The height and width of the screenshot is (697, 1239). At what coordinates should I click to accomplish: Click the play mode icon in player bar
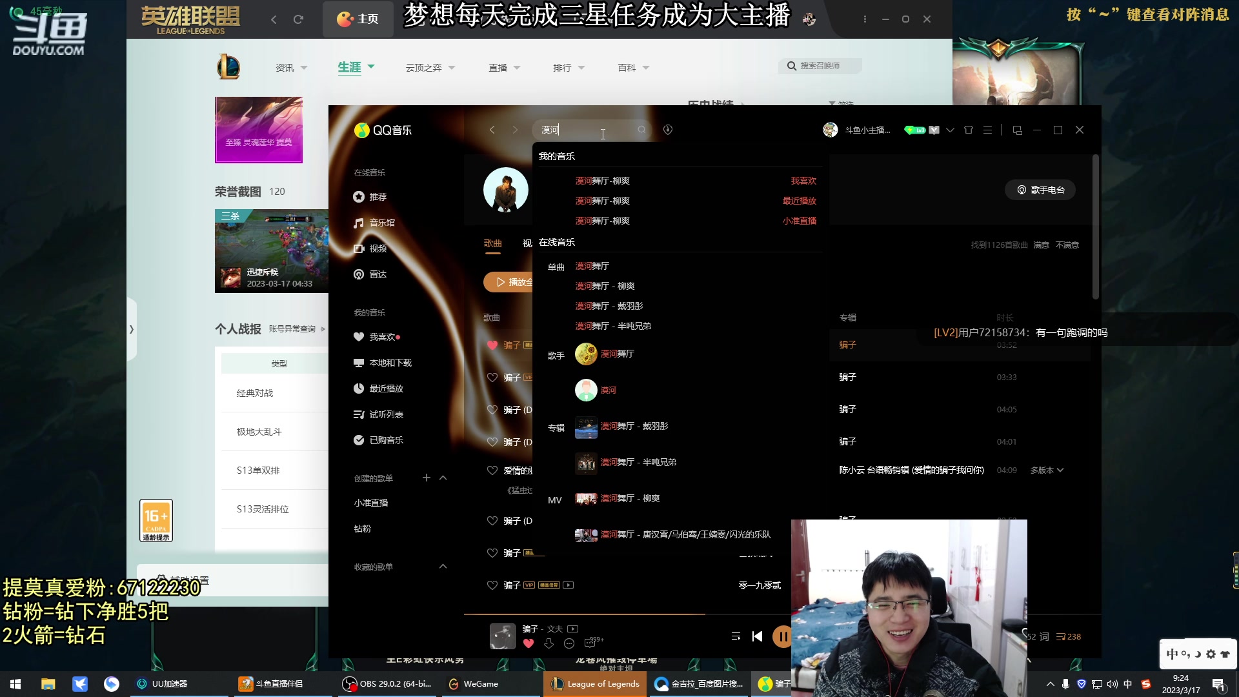(x=736, y=636)
